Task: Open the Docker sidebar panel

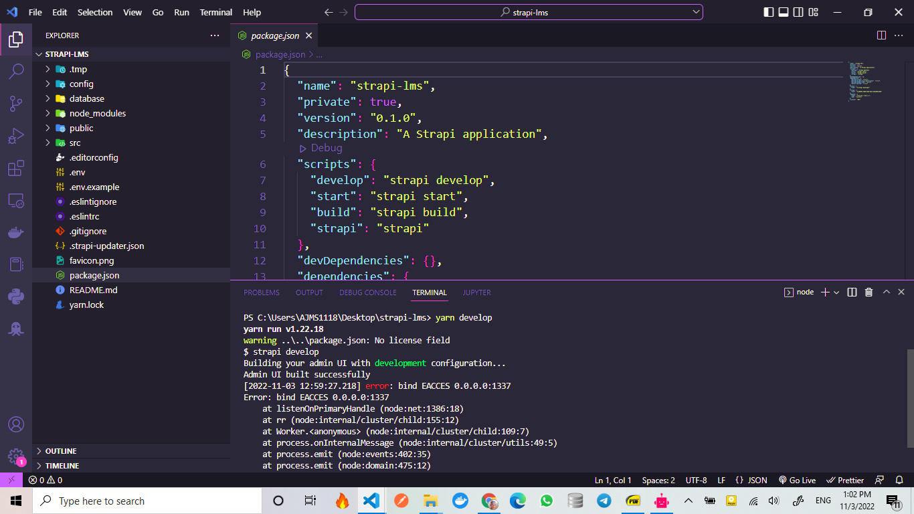Action: coord(16,233)
